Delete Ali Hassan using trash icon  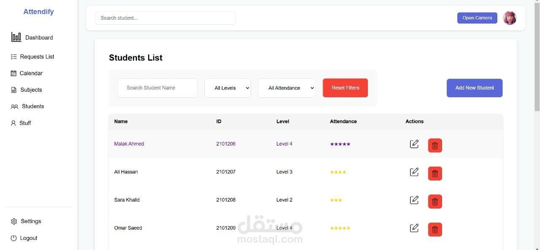coord(435,173)
